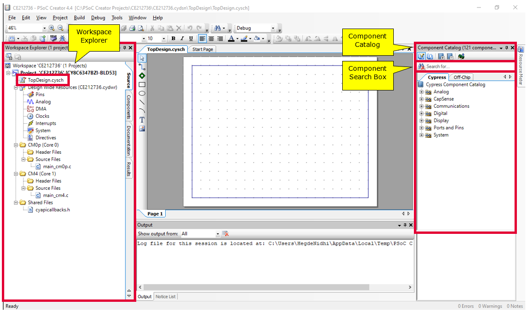Viewport: 530px width, 314px height.
Task: Click the green chip import component icon
Action: coord(461,57)
